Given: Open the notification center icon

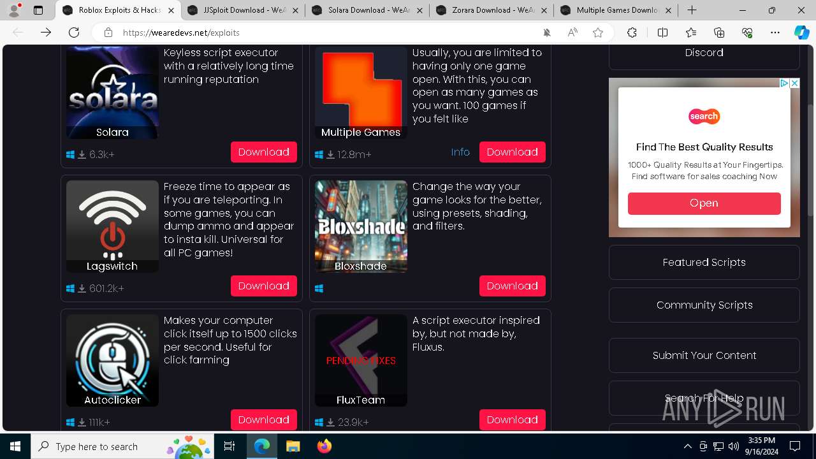Looking at the screenshot, I should click(x=795, y=446).
